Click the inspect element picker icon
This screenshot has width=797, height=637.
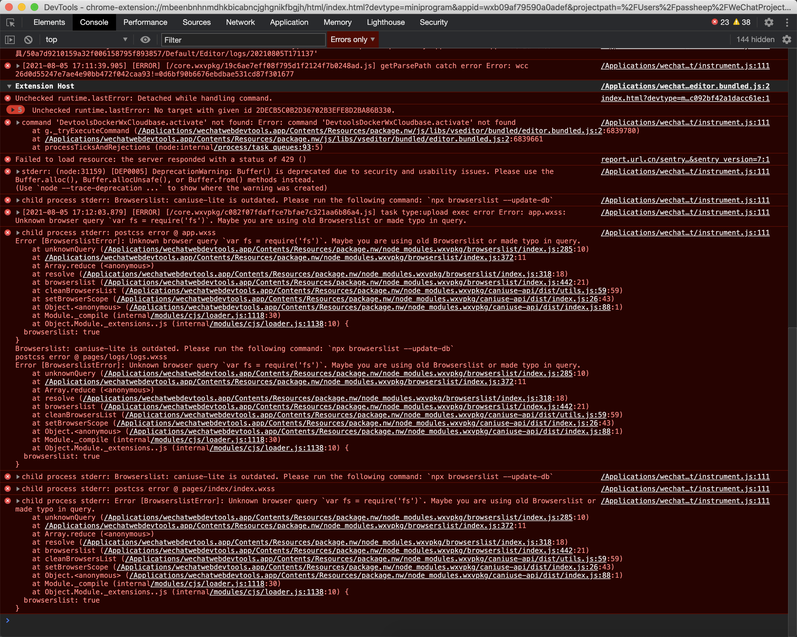(x=11, y=23)
